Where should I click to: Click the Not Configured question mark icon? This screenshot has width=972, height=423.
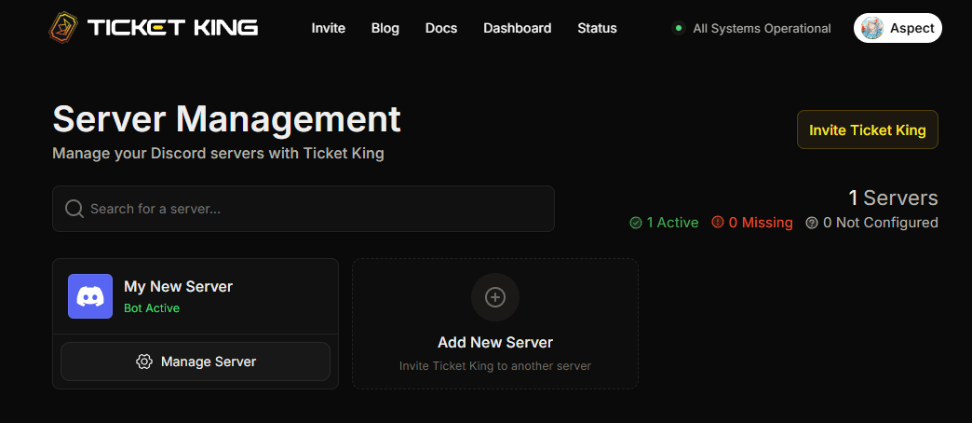point(812,223)
